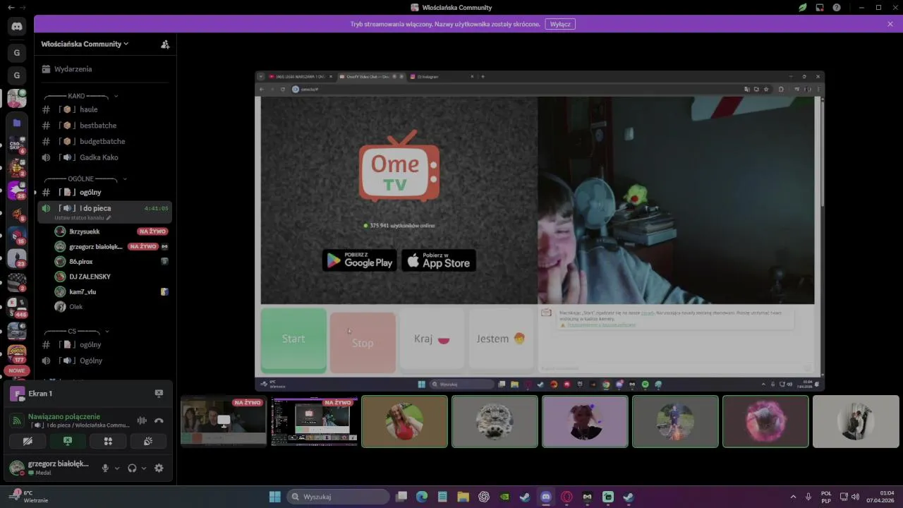
Task: Toggle camera on in voice panel
Action: tap(28, 441)
